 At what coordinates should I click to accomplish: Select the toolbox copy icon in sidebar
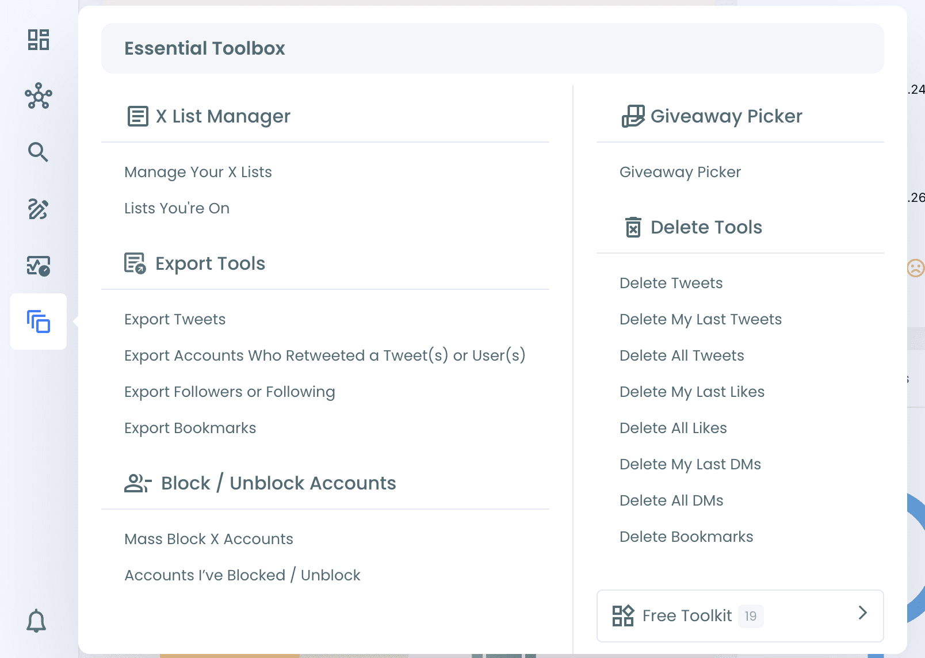click(39, 322)
